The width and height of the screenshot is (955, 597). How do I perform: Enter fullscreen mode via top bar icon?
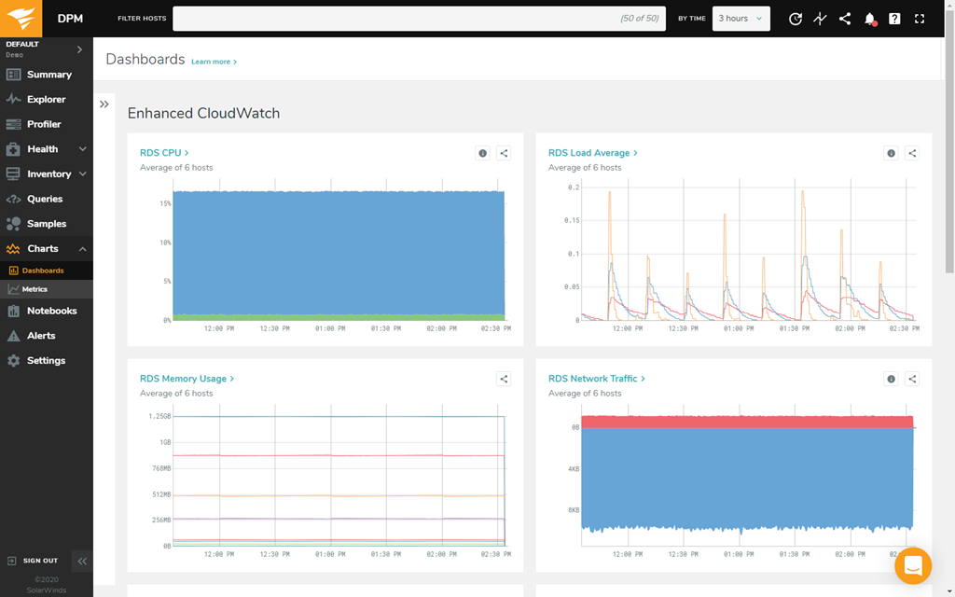(920, 19)
